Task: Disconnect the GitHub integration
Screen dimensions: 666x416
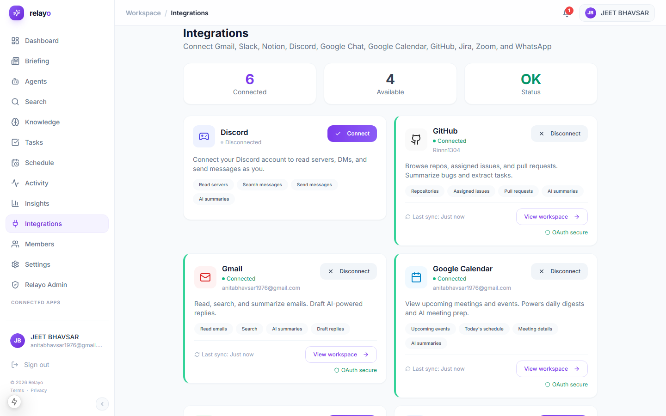Action: click(x=559, y=134)
